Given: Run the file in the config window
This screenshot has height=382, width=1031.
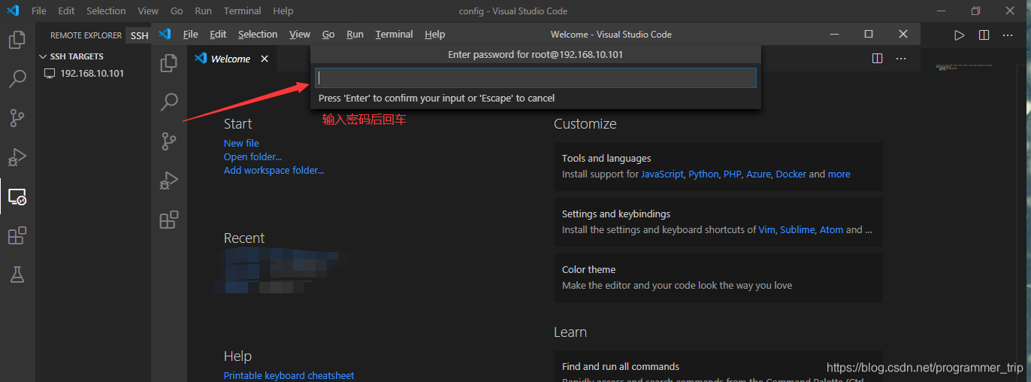Looking at the screenshot, I should (x=959, y=35).
